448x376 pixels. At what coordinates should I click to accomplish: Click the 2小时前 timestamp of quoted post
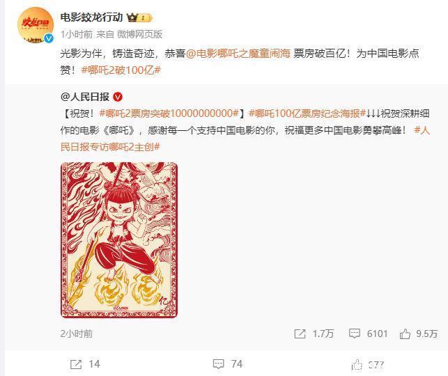pyautogui.click(x=77, y=334)
